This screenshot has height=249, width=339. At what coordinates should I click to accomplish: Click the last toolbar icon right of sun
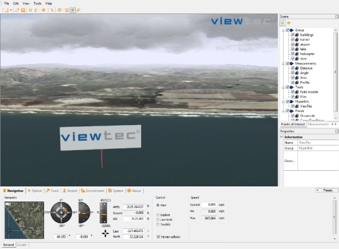(x=78, y=10)
